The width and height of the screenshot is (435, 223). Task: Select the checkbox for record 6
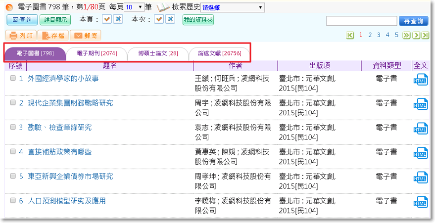tap(13, 201)
